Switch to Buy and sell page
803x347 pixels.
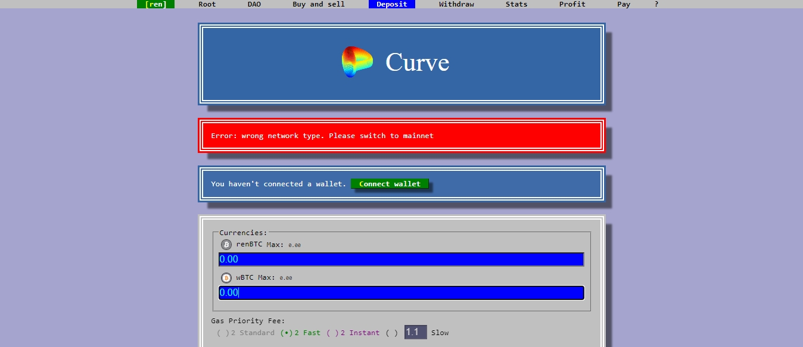[x=319, y=4]
